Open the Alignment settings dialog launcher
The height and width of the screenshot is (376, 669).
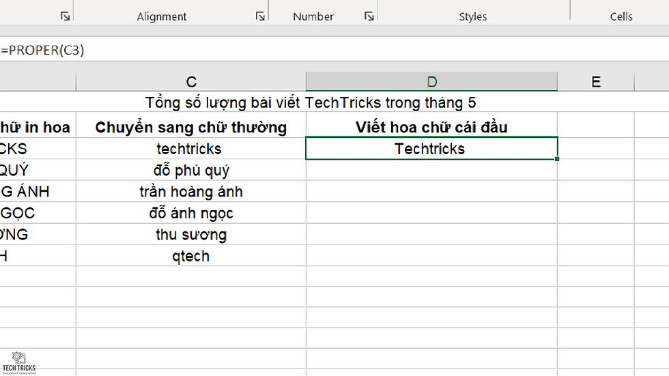[260, 16]
